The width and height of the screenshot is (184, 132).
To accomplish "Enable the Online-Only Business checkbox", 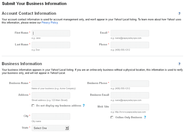I will pos(112,117).
